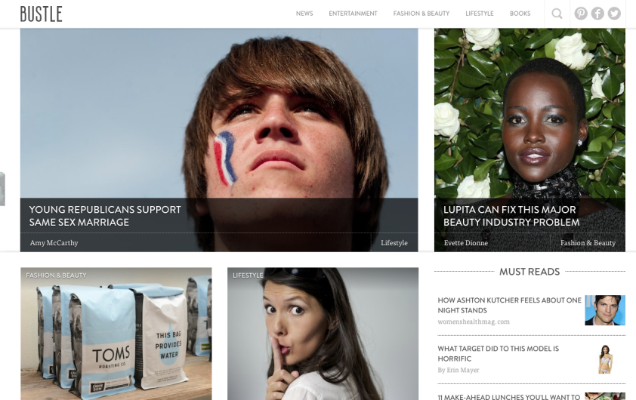Open the TOMS coffee bags thumbnail
Screen dimensions: 636x400
click(116, 334)
